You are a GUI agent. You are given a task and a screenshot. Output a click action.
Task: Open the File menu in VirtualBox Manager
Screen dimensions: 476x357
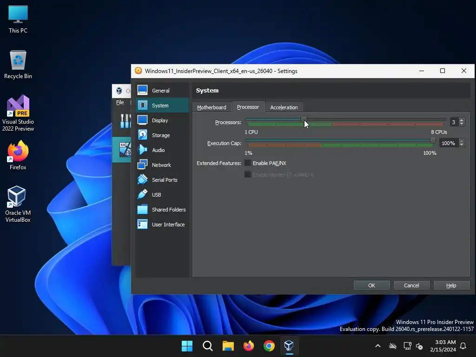coord(120,102)
